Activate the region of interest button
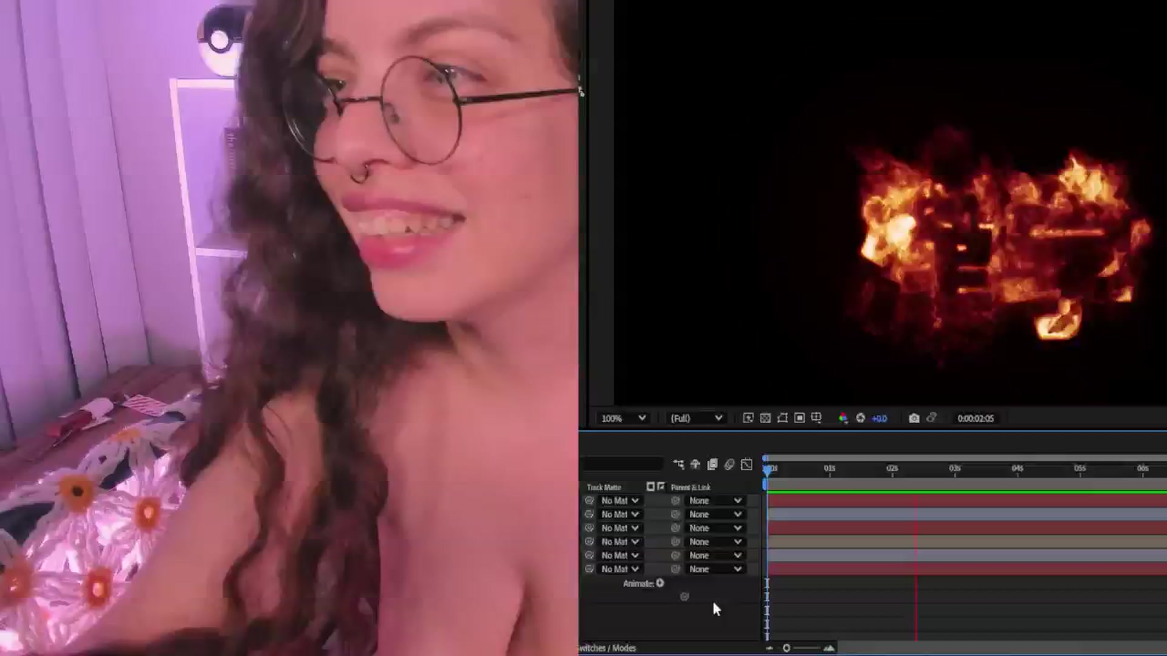 (800, 418)
